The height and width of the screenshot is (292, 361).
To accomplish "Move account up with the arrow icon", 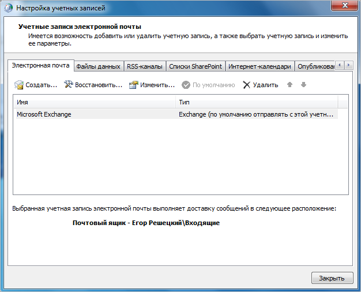I will tap(289, 85).
